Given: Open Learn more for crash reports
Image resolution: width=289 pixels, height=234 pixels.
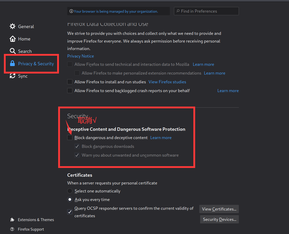Looking at the screenshot, I should point(228,91).
